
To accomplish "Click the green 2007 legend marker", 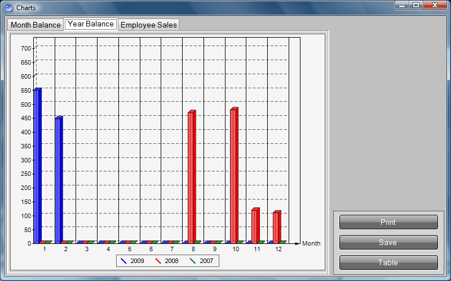I will coord(193,261).
